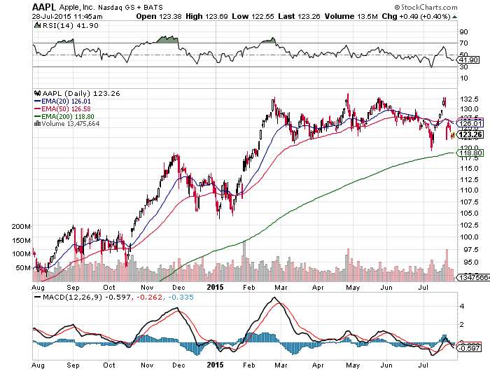The width and height of the screenshot is (490, 371).
Task: Click the Mar month label under price chart
Action: point(281,288)
